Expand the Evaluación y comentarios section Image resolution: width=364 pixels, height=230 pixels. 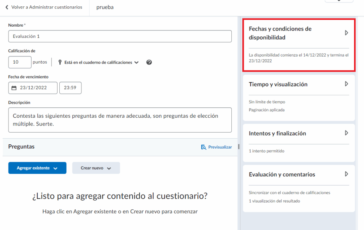[346, 174]
